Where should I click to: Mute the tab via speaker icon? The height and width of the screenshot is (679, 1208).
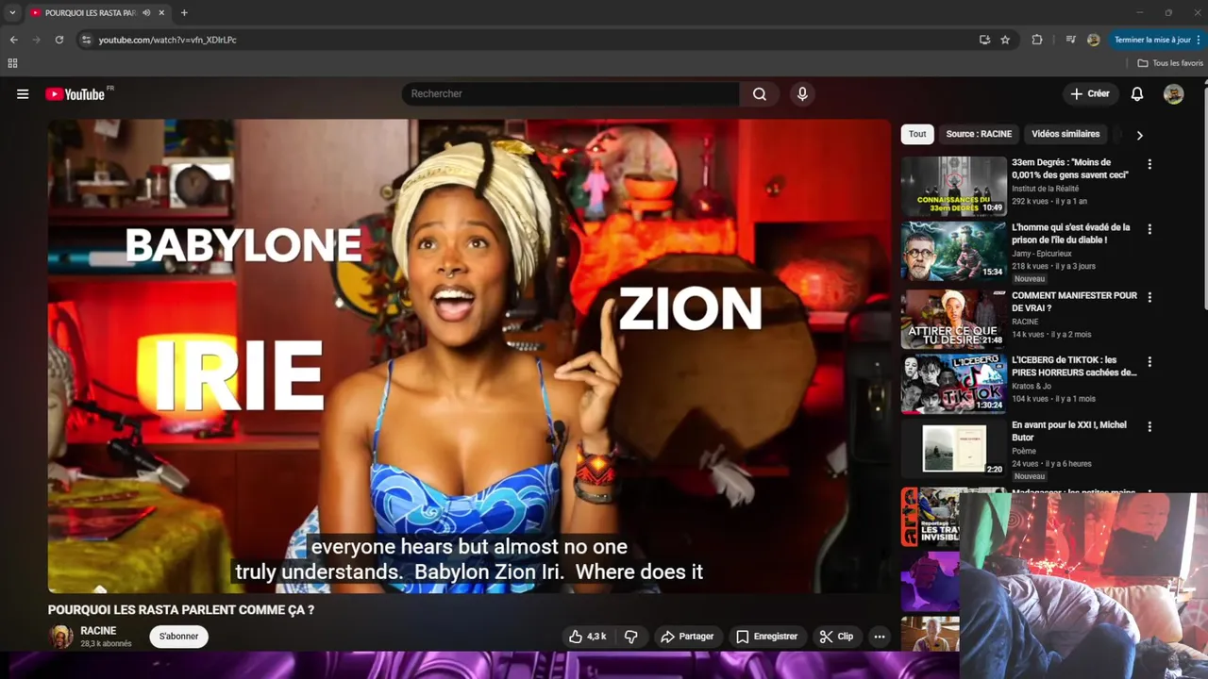(146, 13)
